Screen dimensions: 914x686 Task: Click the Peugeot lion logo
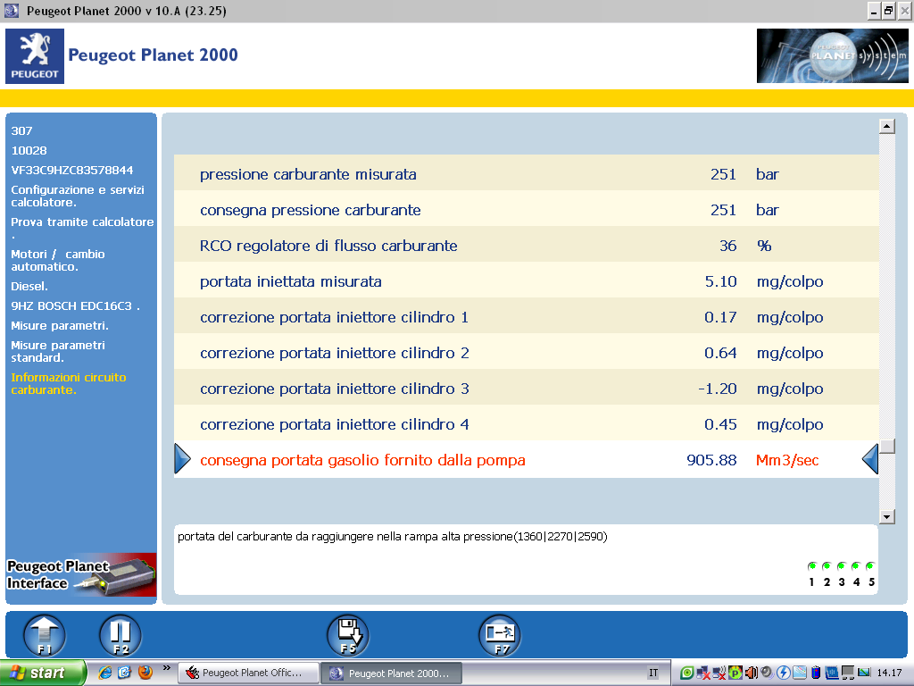click(x=34, y=55)
